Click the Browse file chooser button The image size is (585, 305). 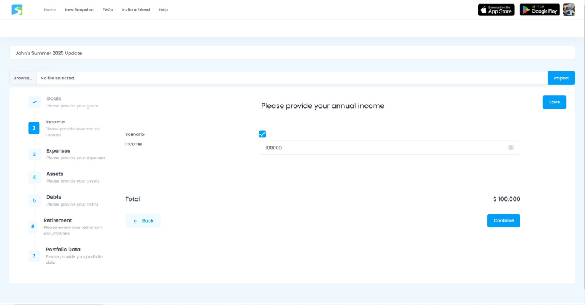23,78
